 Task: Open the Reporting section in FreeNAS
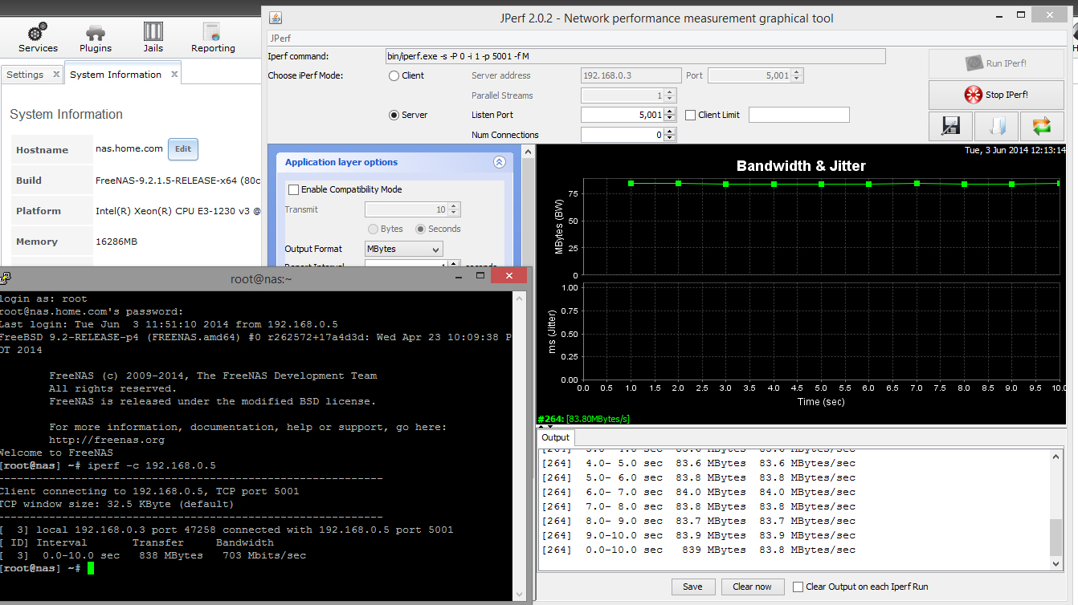(213, 37)
